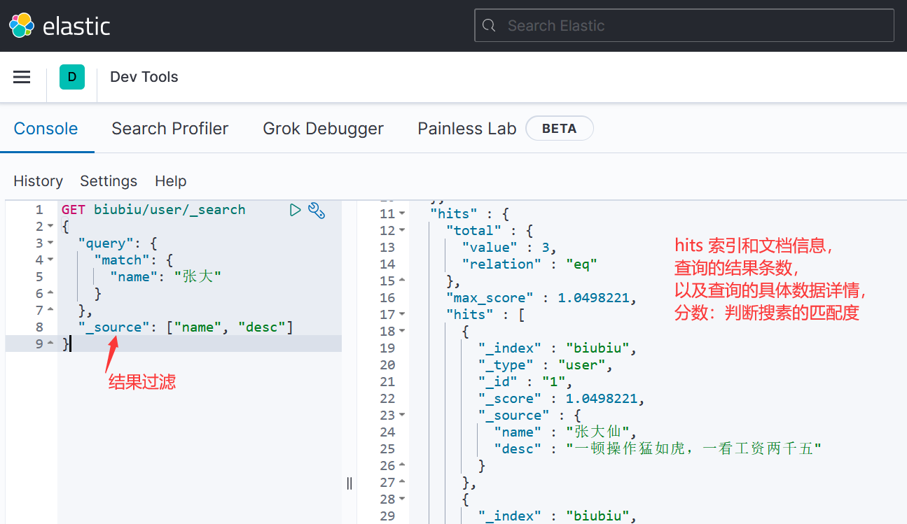Click the "张大" name value in editor

(x=198, y=277)
